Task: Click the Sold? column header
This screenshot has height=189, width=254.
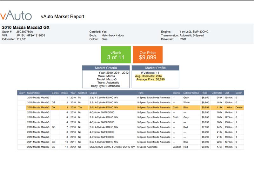Action: pos(22,93)
